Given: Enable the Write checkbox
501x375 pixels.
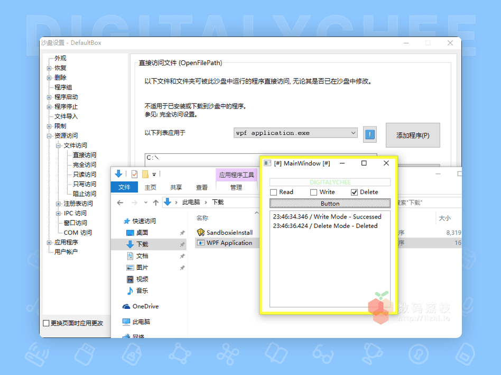Looking at the screenshot, I should 313,192.
